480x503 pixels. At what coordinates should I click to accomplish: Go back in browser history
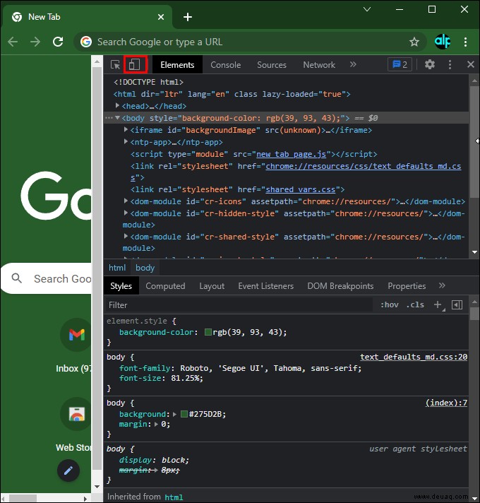13,42
